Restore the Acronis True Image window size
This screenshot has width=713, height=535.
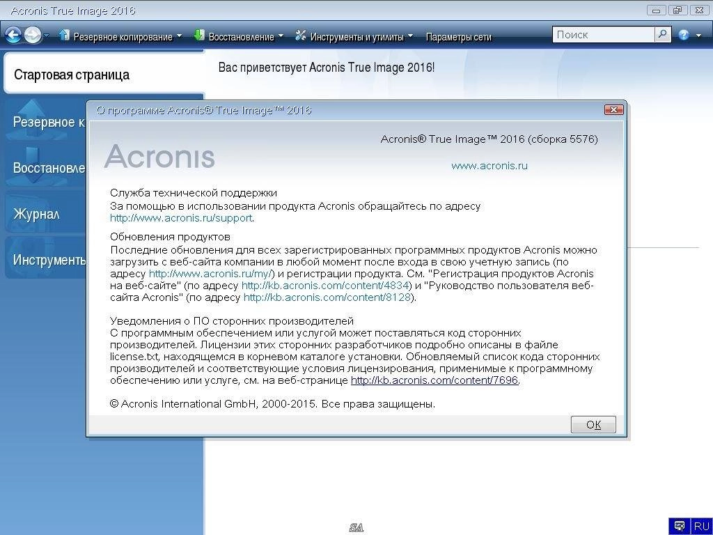pyautogui.click(x=677, y=10)
